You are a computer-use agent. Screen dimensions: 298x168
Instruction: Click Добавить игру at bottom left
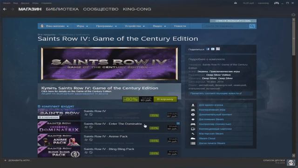coord(19,161)
